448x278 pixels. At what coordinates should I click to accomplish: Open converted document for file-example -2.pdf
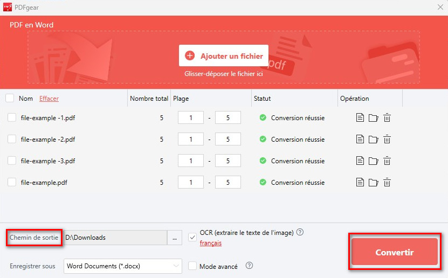pos(360,140)
